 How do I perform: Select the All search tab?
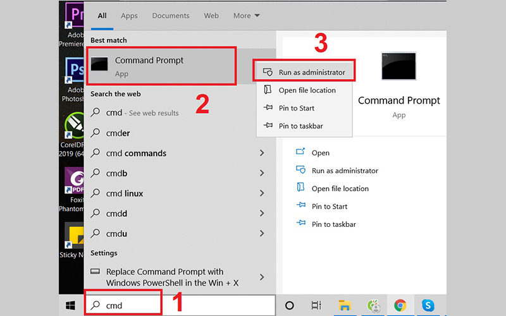click(x=102, y=15)
